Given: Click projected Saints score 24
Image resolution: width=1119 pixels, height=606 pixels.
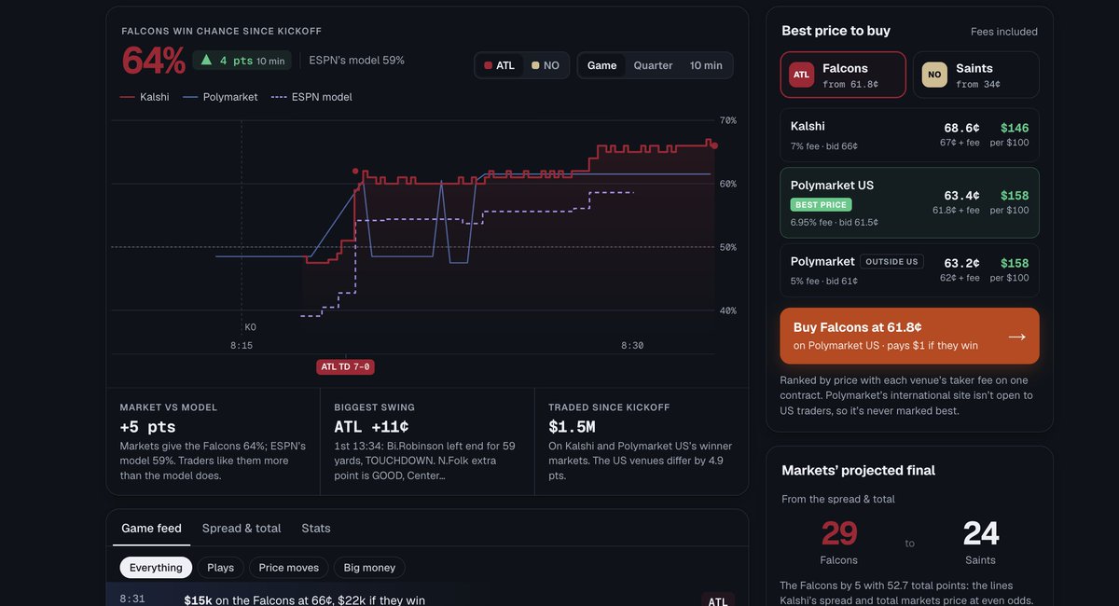Looking at the screenshot, I should 981,534.
